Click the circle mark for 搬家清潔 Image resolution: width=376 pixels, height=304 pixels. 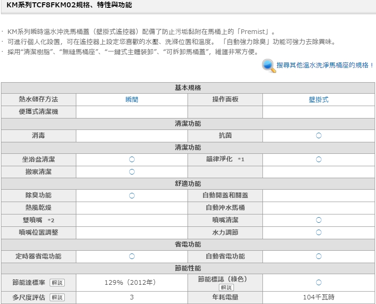coord(131,172)
